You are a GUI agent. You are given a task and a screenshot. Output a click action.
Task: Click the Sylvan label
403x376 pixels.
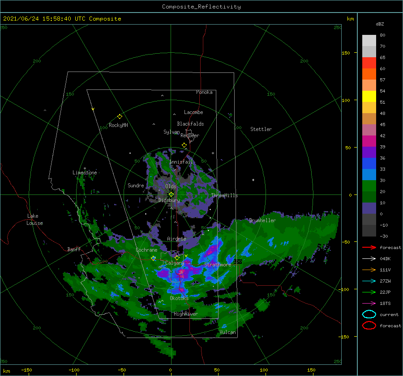pyautogui.click(x=171, y=131)
